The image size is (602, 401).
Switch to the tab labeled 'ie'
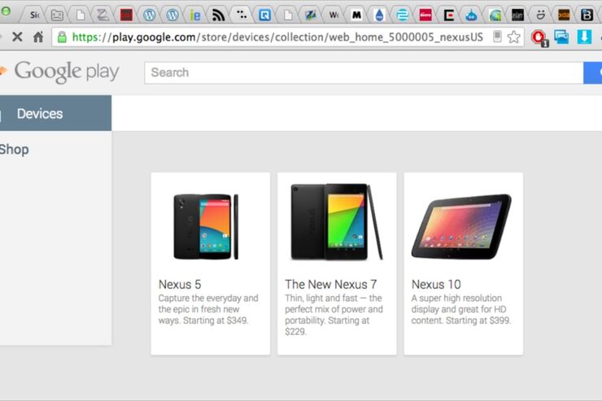[195, 15]
